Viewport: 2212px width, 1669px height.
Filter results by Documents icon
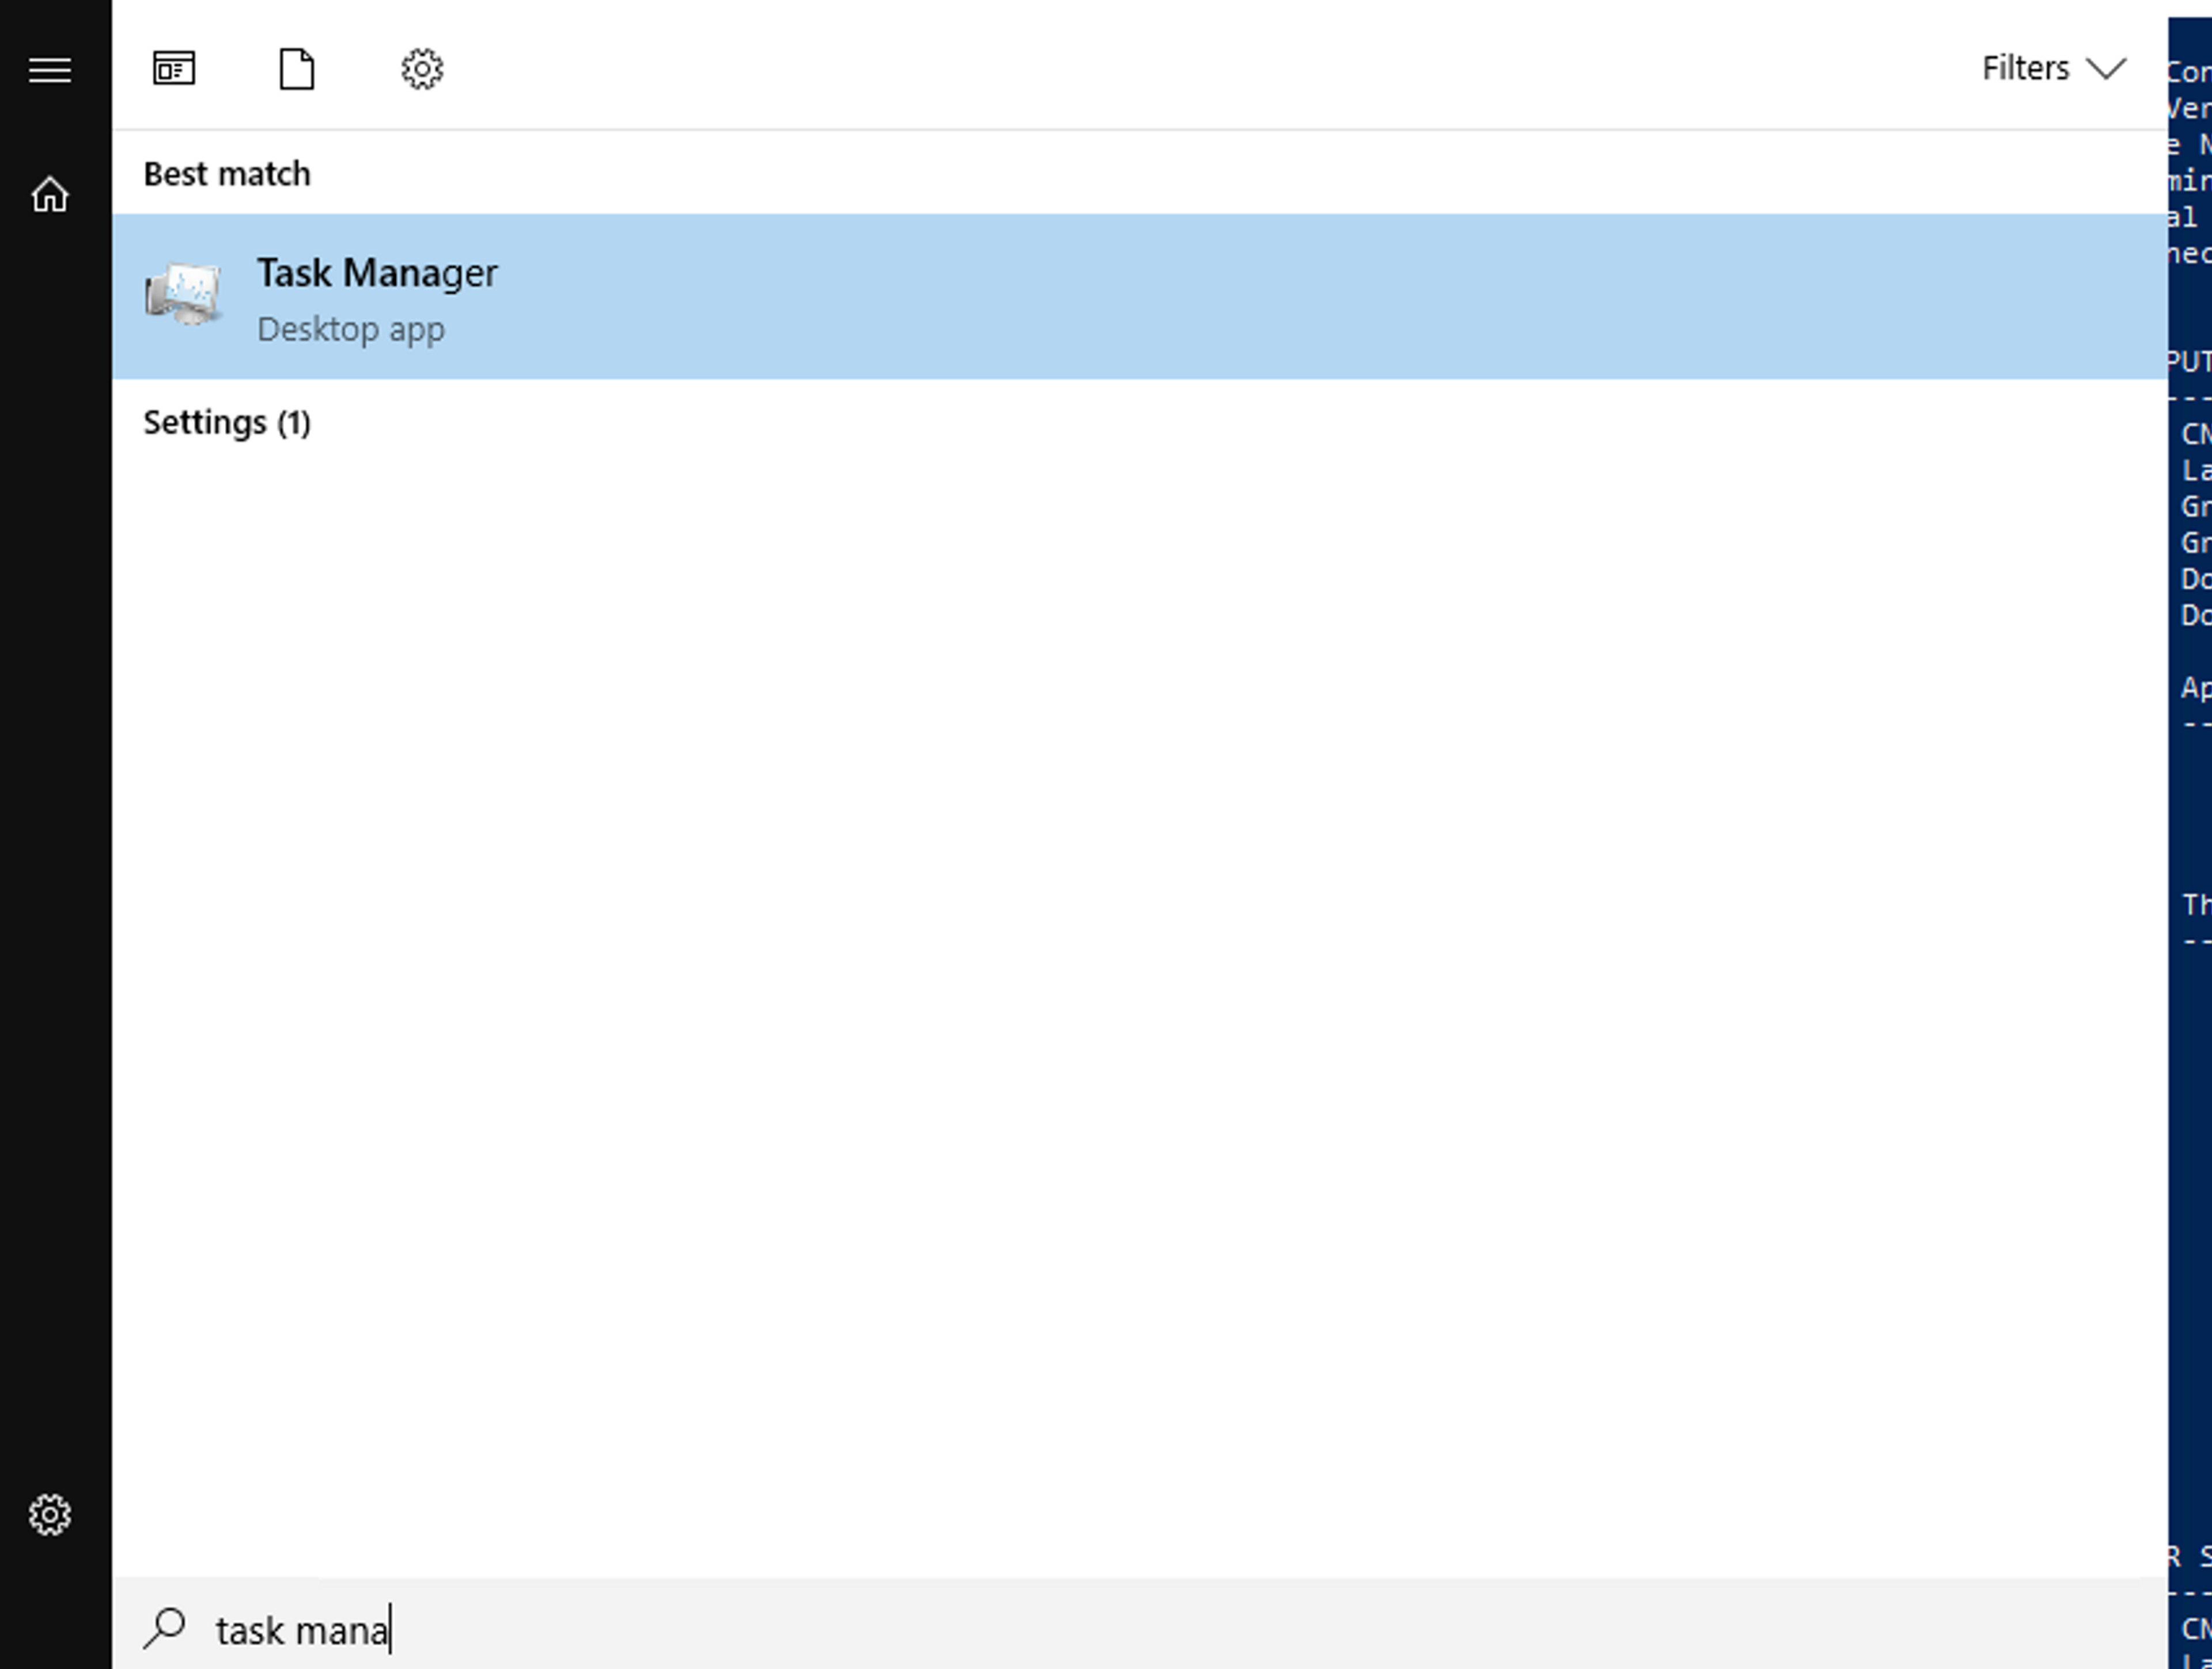click(297, 69)
